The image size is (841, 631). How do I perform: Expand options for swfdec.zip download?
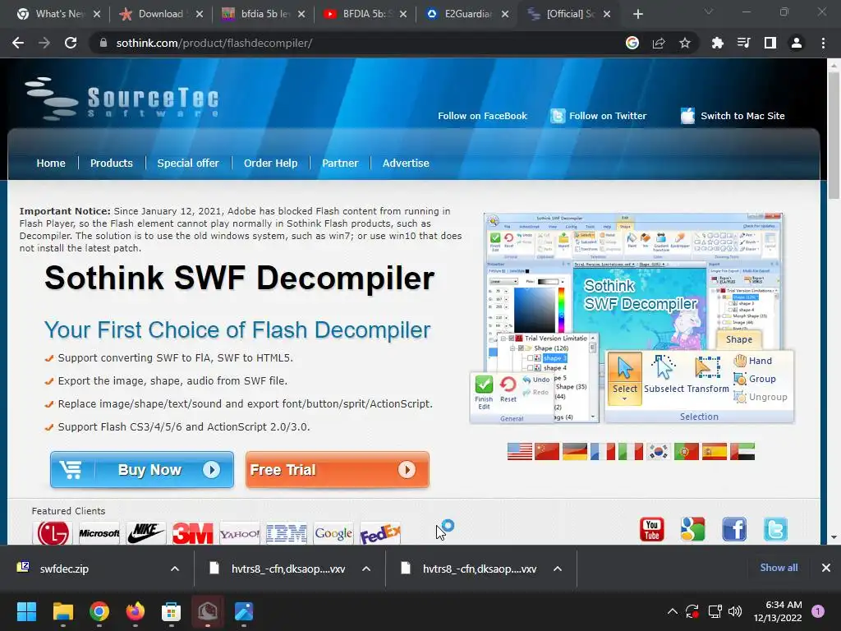pos(175,569)
